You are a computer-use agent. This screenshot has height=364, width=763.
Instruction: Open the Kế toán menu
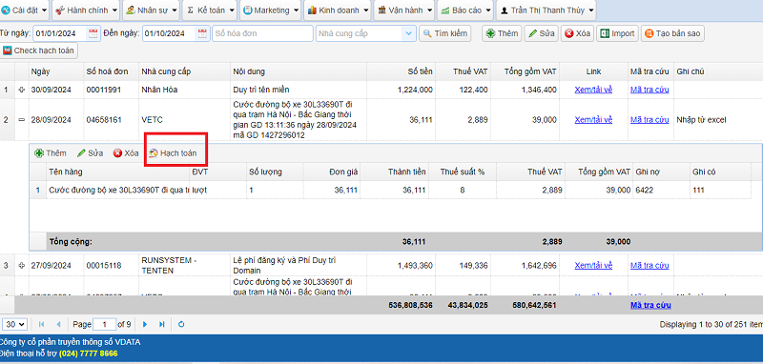tap(210, 10)
